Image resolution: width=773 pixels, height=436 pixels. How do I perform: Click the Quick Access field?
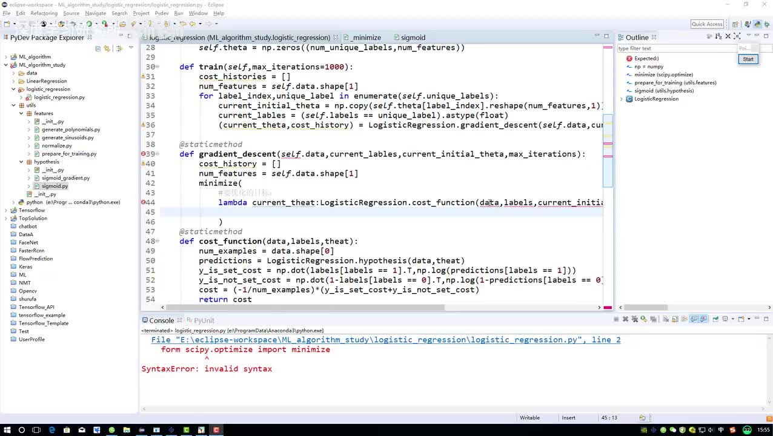707,24
